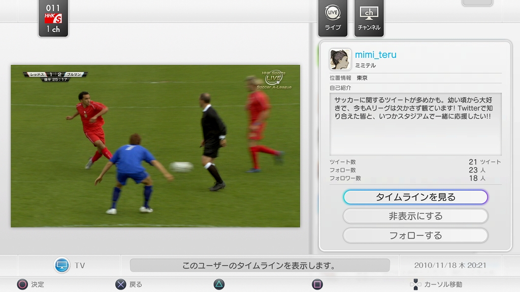Image resolution: width=520 pixels, height=292 pixels.
Task: Click the 後半 25:17 match clock
Action: [x=56, y=80]
